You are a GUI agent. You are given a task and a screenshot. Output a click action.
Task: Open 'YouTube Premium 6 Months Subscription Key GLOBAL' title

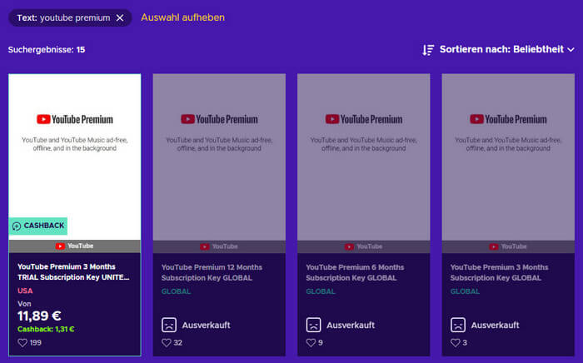[x=355, y=272]
